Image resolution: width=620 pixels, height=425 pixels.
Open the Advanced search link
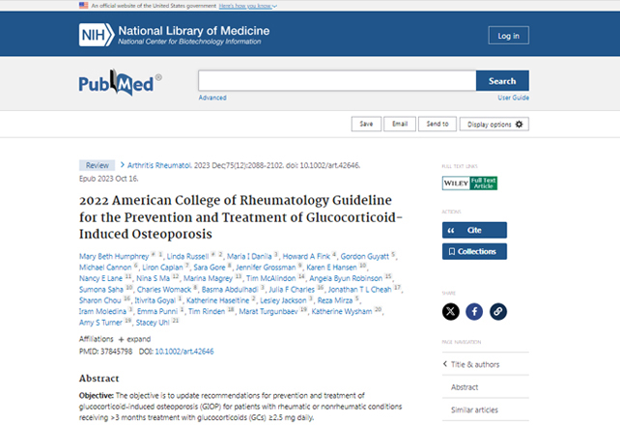[212, 98]
